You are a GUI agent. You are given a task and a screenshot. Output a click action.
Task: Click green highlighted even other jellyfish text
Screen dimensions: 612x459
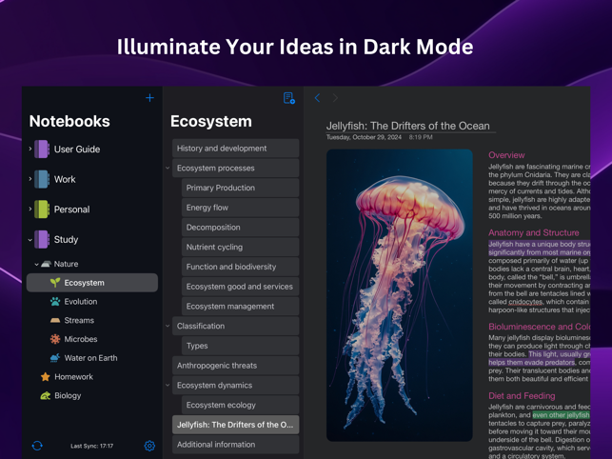coord(561,415)
